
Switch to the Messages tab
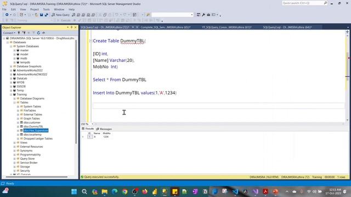point(104,129)
